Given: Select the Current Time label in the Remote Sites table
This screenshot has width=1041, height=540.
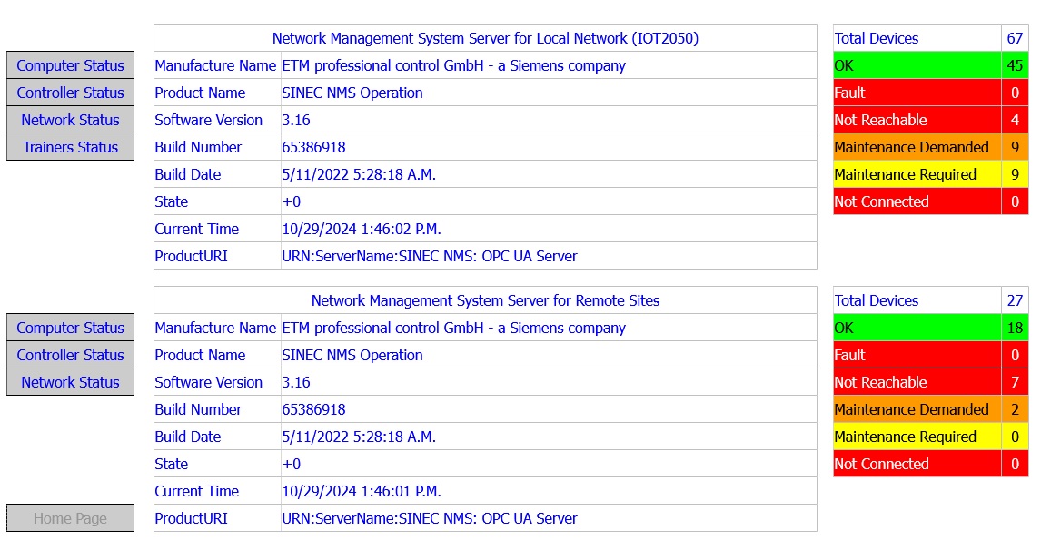Looking at the screenshot, I should point(196,491).
